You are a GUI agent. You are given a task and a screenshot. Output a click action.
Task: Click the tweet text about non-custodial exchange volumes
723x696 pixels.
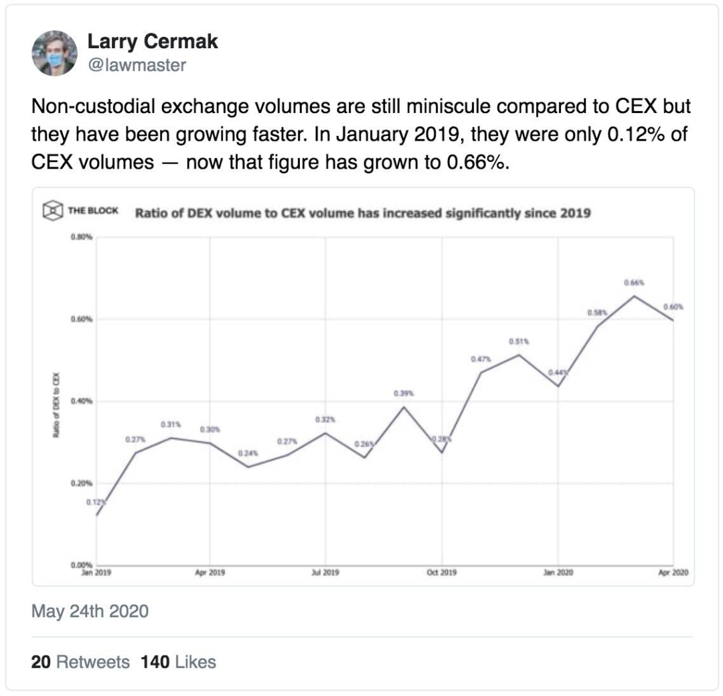click(x=361, y=136)
